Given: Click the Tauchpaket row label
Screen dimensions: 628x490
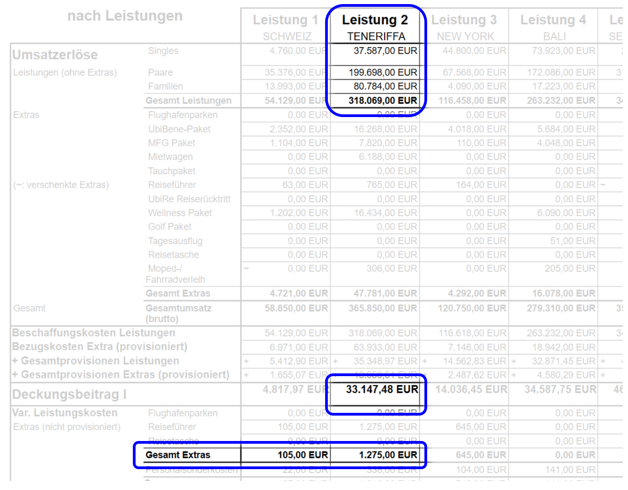Looking at the screenshot, I should coord(171,171).
